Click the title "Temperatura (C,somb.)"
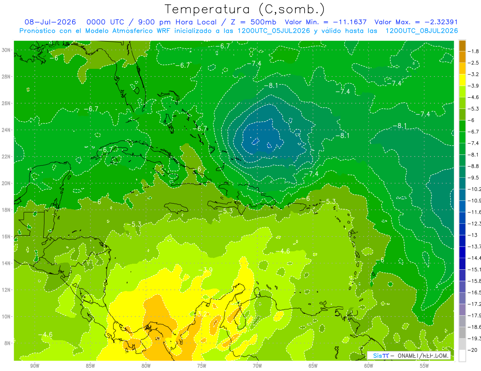The width and height of the screenshot is (481, 371). coord(245,9)
